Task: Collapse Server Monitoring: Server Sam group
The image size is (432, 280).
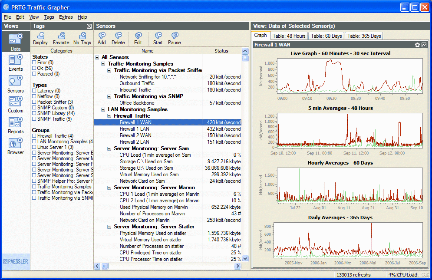Action: tap(109, 148)
